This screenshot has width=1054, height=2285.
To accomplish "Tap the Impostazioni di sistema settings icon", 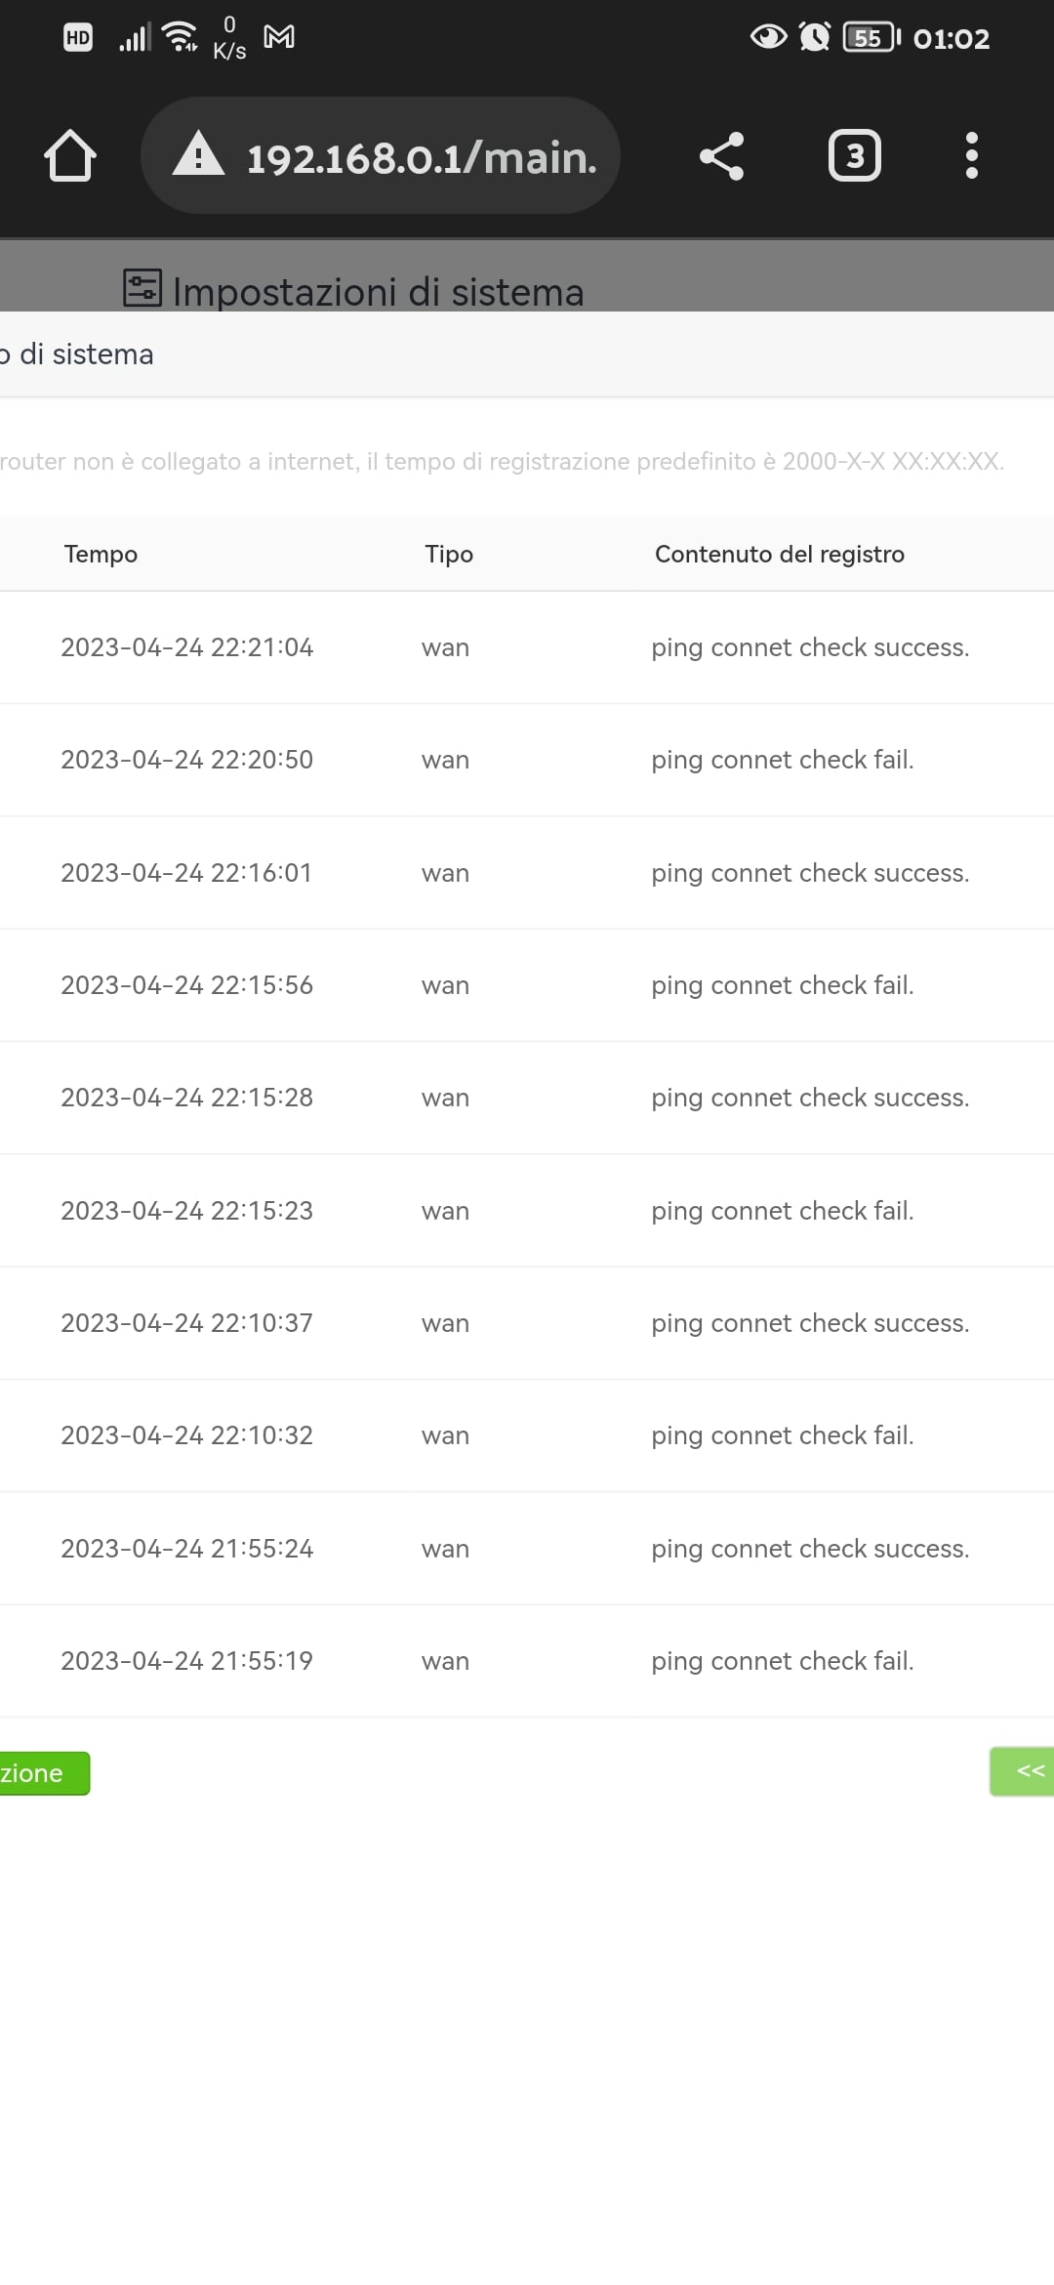I will point(142,288).
